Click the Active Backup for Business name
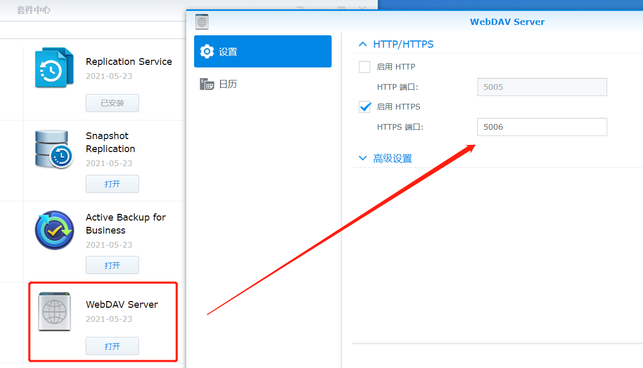 pyautogui.click(x=126, y=224)
